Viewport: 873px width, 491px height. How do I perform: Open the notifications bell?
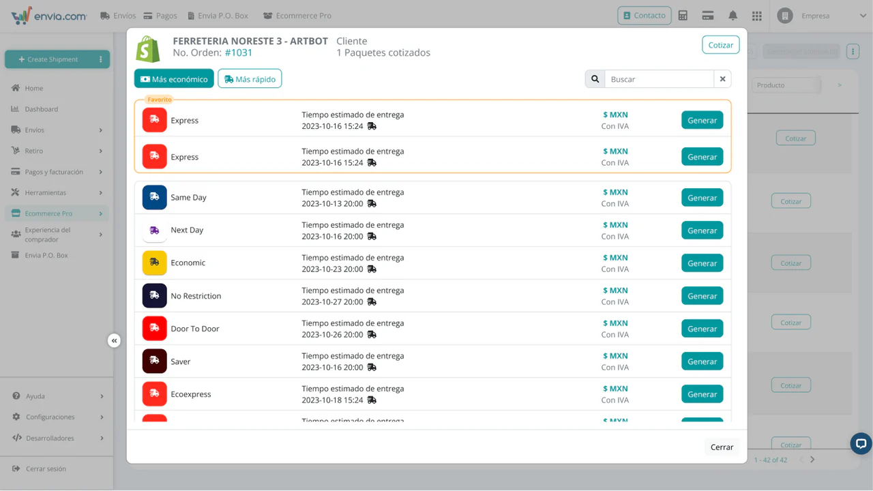[x=733, y=16]
